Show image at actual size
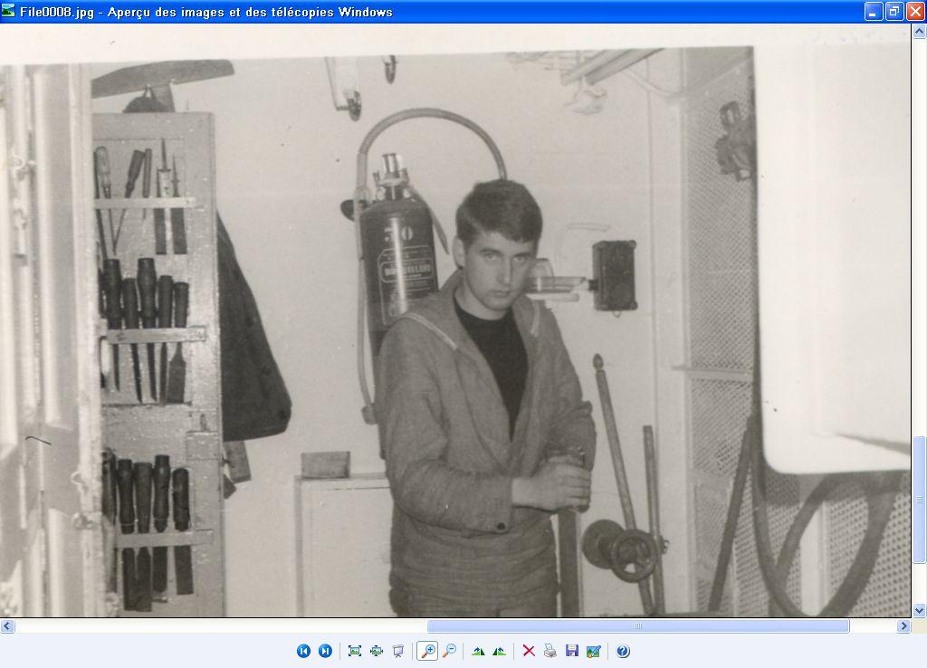The image size is (927, 668). click(376, 651)
